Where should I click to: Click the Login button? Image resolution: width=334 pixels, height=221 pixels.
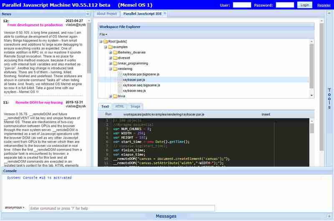[305, 5]
